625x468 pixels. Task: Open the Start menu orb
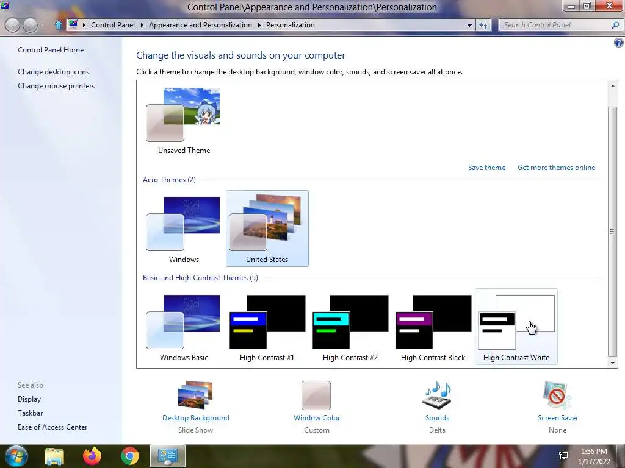15,456
